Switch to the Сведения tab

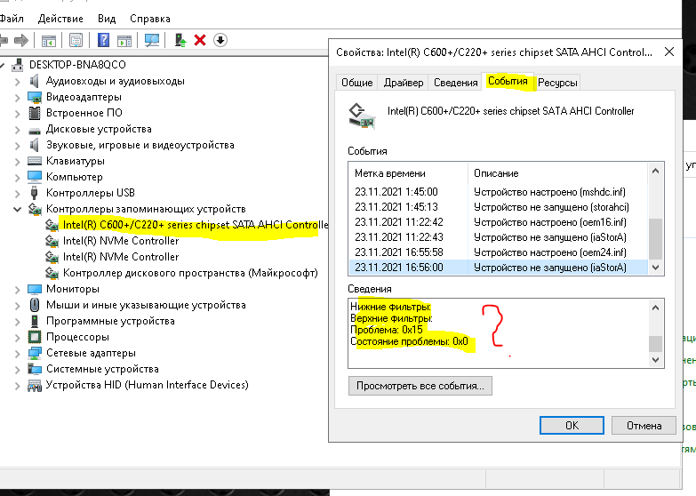455,83
